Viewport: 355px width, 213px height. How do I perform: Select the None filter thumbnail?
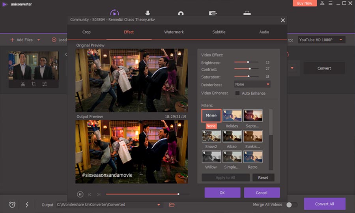click(211, 116)
